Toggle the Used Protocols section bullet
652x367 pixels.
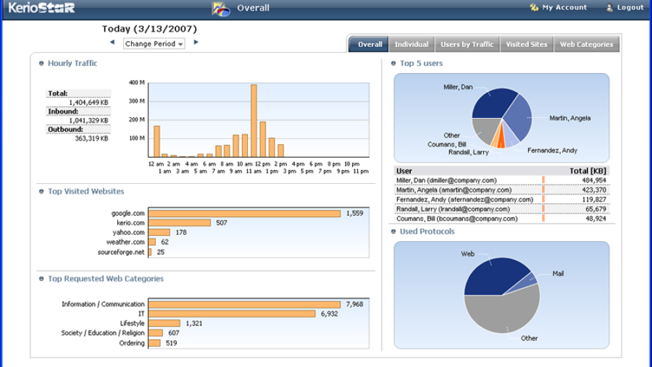(x=393, y=231)
